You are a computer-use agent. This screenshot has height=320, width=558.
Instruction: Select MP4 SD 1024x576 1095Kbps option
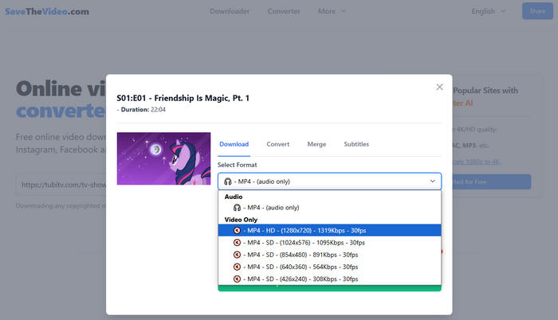pyautogui.click(x=329, y=243)
